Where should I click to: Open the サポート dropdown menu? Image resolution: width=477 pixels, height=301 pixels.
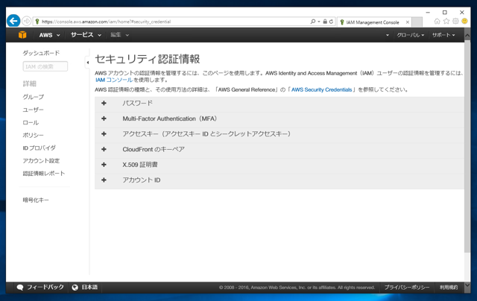[443, 35]
